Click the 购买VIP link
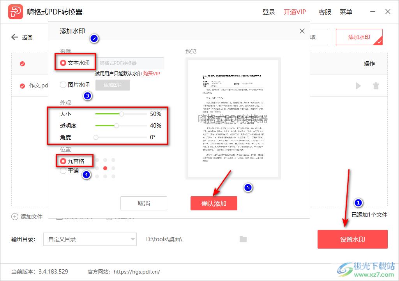The height and width of the screenshot is (281, 399). [x=152, y=74]
